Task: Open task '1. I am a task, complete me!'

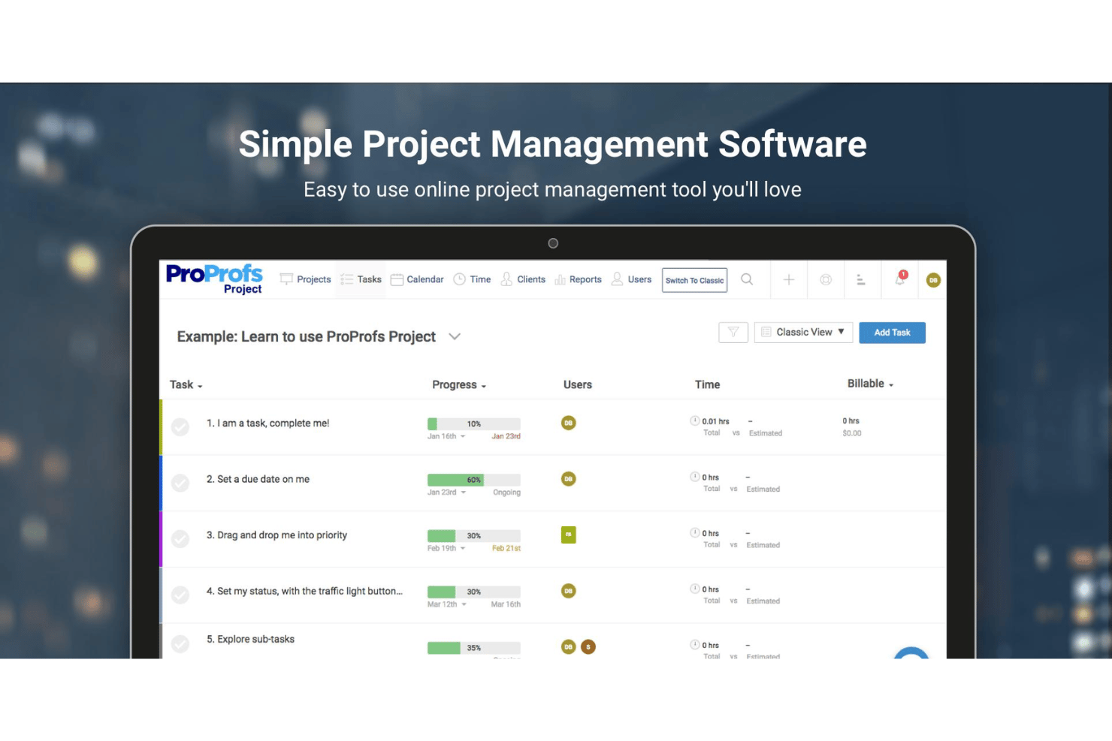Action: point(267,423)
